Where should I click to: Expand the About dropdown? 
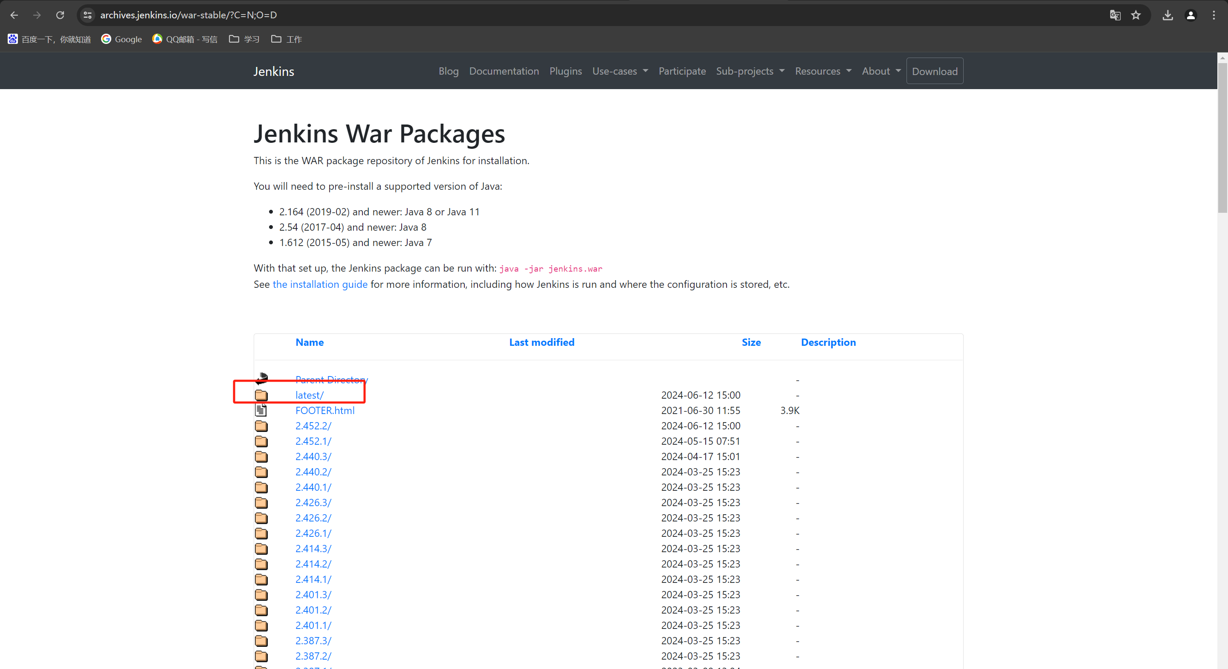coord(881,71)
